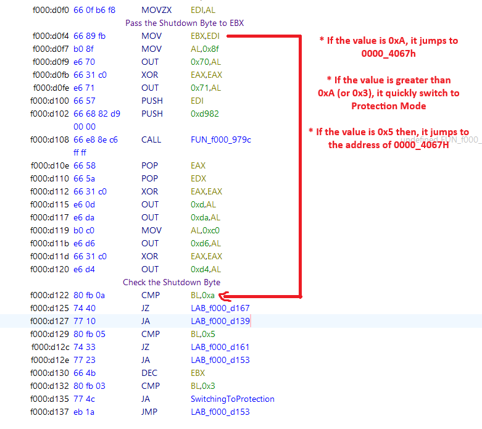The height and width of the screenshot is (429, 482).
Task: Click the EBX,EDI operand of the MOV instruction
Action: coord(205,36)
